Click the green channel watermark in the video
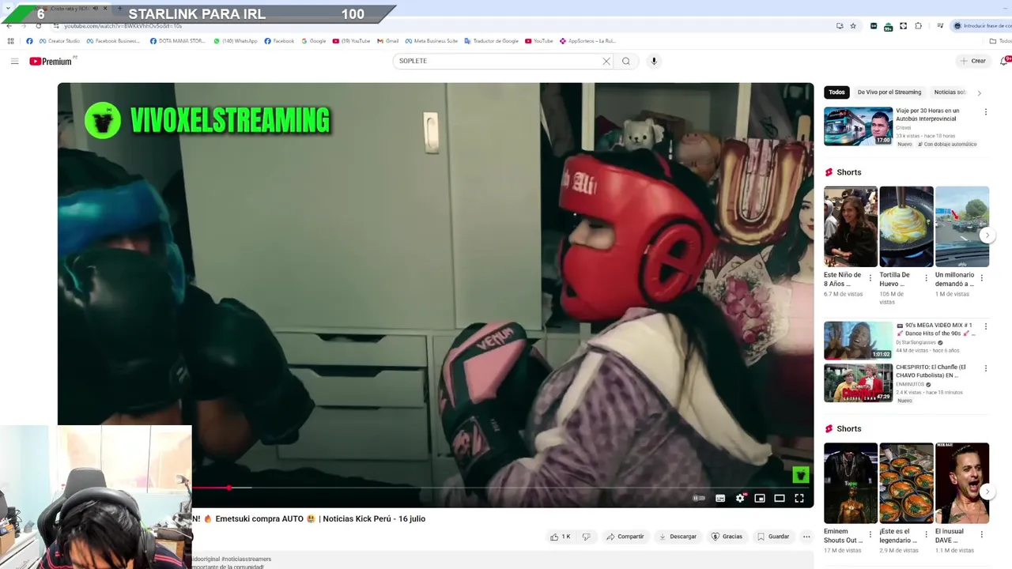Image resolution: width=1012 pixels, height=569 pixels. tap(800, 475)
